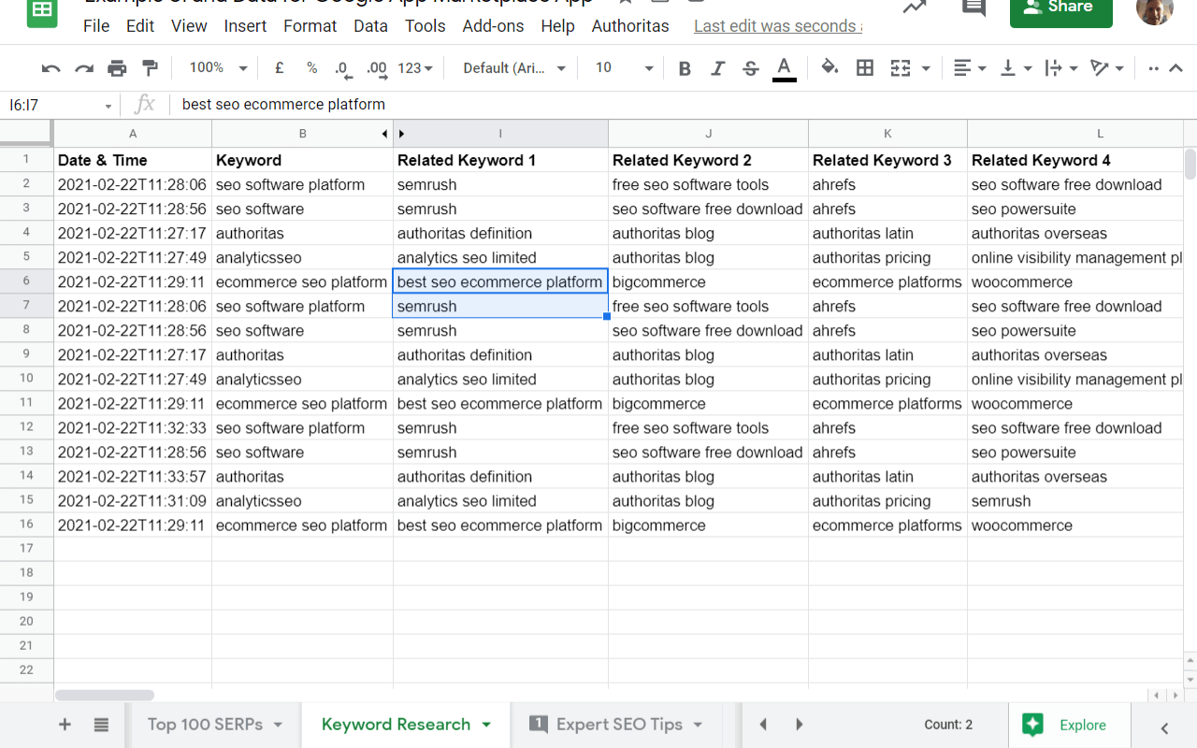Open the activity dashboard trend icon

pyautogui.click(x=914, y=7)
